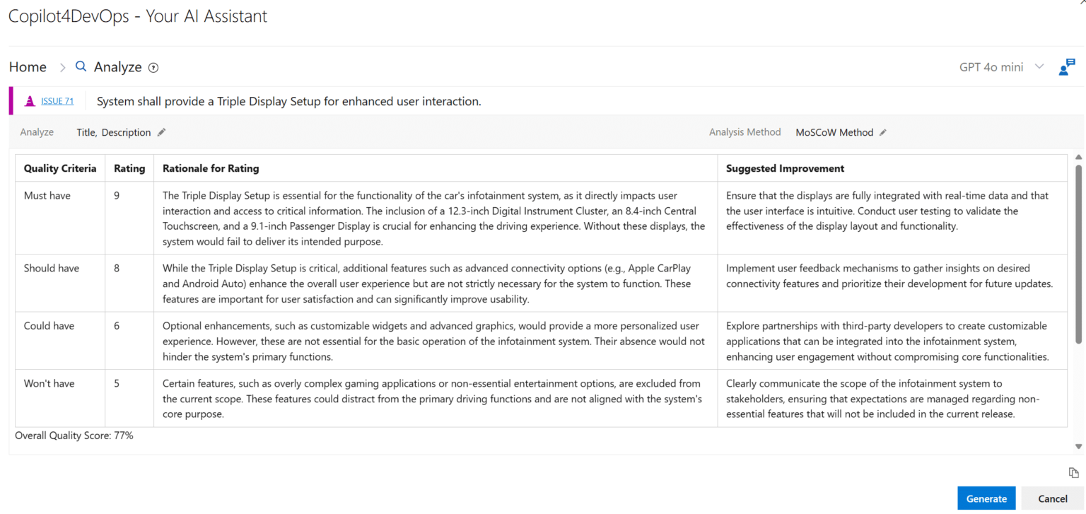The image size is (1086, 514).
Task: Edit the MoSCoW Method with its pencil icon
Action: point(883,132)
